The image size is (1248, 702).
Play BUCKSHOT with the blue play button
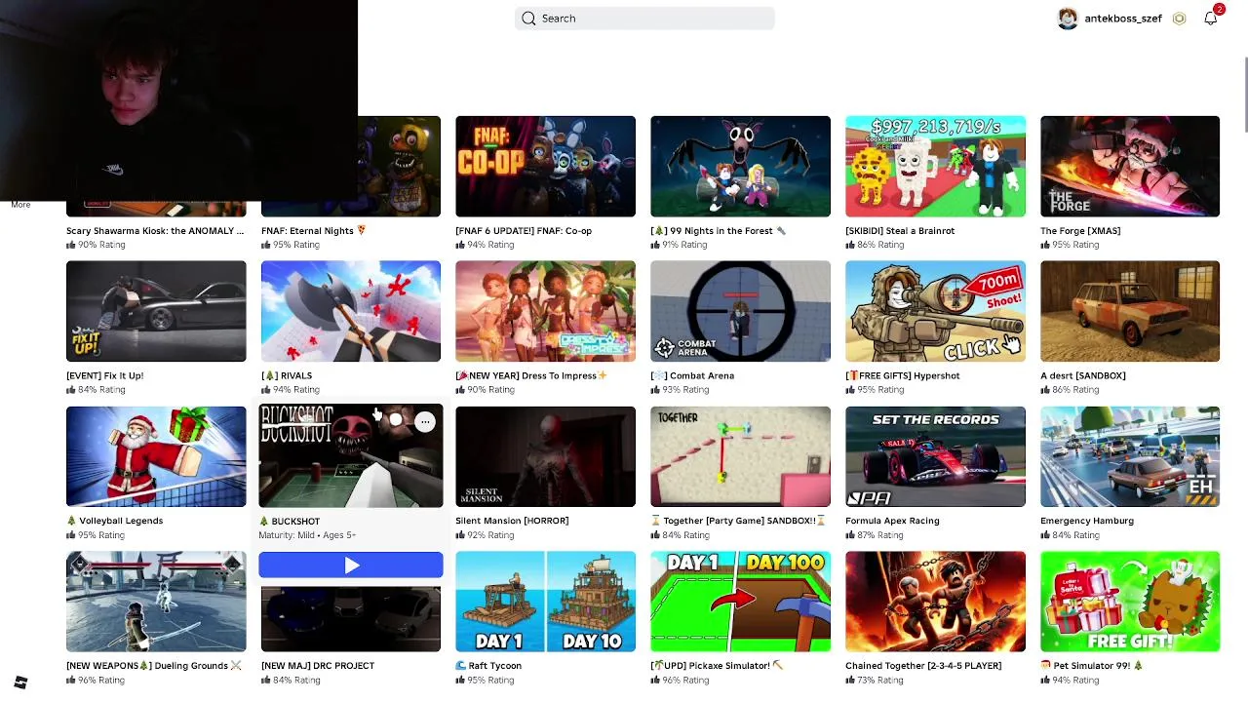pos(351,565)
